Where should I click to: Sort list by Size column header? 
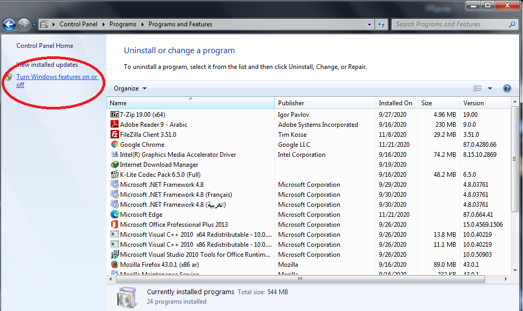click(x=439, y=103)
